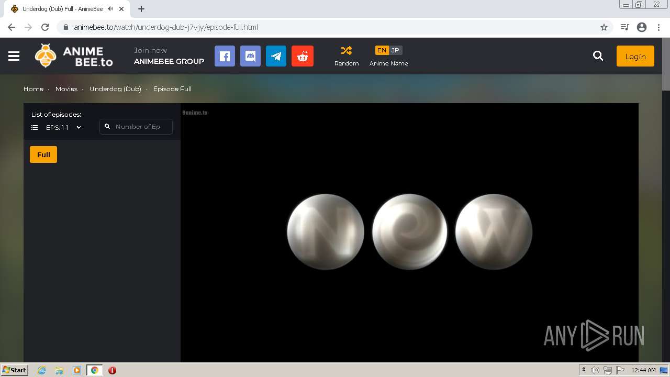Open Windows Media Player from taskbar
Screen dimensions: 670x377
pos(77,370)
